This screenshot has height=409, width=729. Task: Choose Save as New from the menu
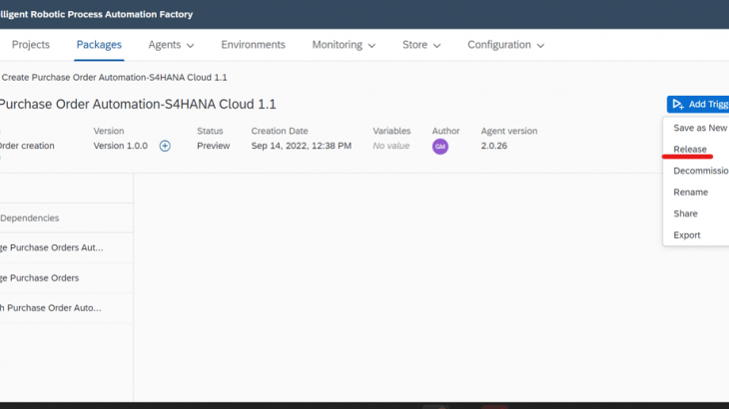coord(700,128)
